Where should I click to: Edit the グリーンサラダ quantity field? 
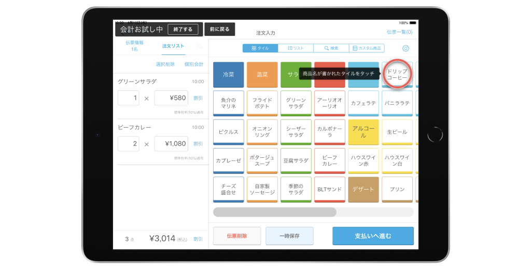128,98
